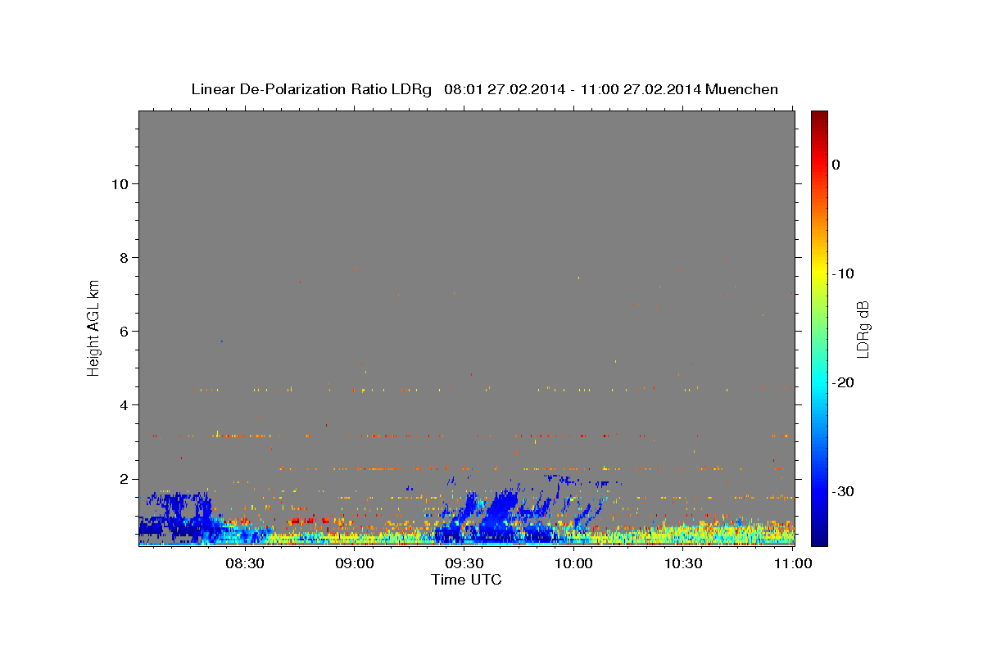Click the 'Time UTC' axis label

coord(466,580)
